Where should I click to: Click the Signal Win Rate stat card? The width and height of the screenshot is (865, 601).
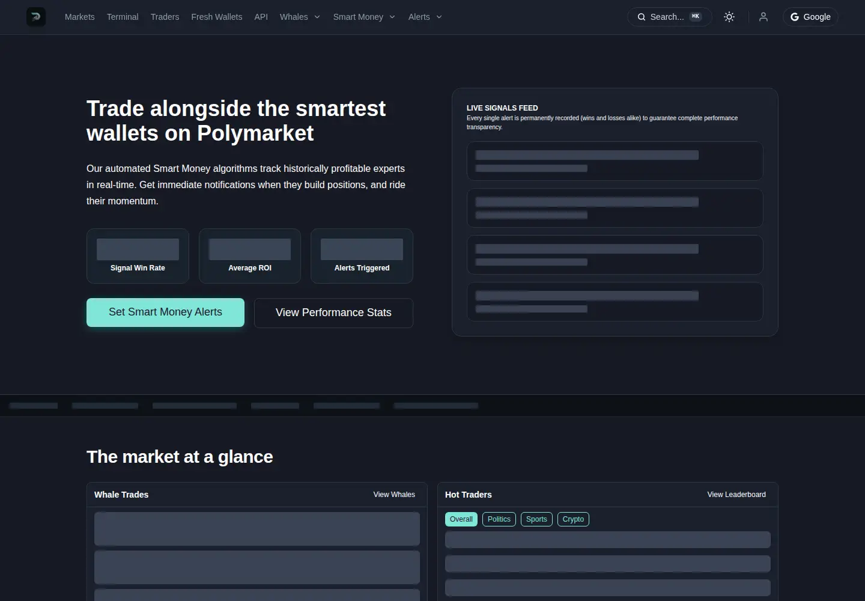(x=138, y=256)
